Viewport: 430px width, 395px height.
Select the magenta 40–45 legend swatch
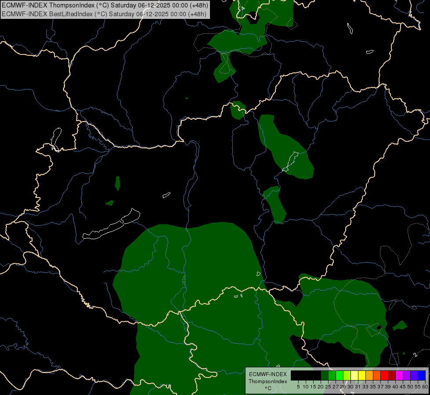tap(399, 375)
